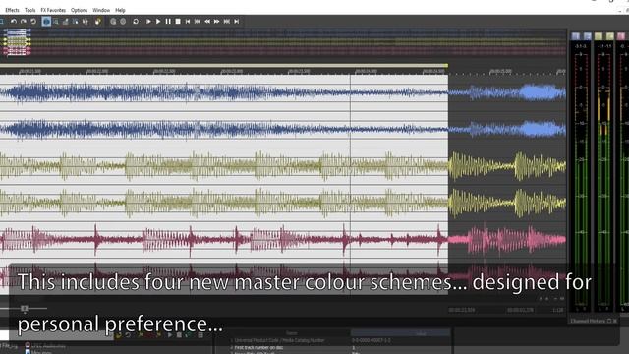
Task: Click the upper pink waveform channel
Action: click(x=283, y=239)
